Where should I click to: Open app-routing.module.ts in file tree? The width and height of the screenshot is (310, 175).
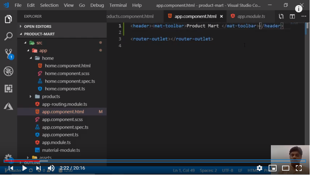(64, 104)
